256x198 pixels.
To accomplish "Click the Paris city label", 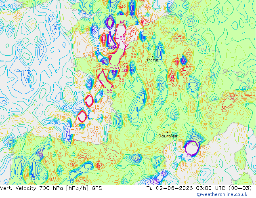I will [x=153, y=60].
